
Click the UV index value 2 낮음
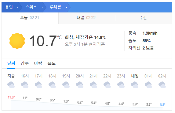[148, 48]
